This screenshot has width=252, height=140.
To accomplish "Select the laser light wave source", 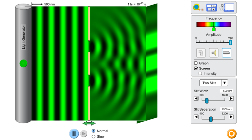I will (x=226, y=53).
